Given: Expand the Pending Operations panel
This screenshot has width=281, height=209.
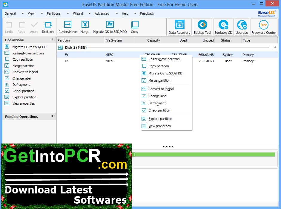Looking at the screenshot, I should click(x=52, y=116).
